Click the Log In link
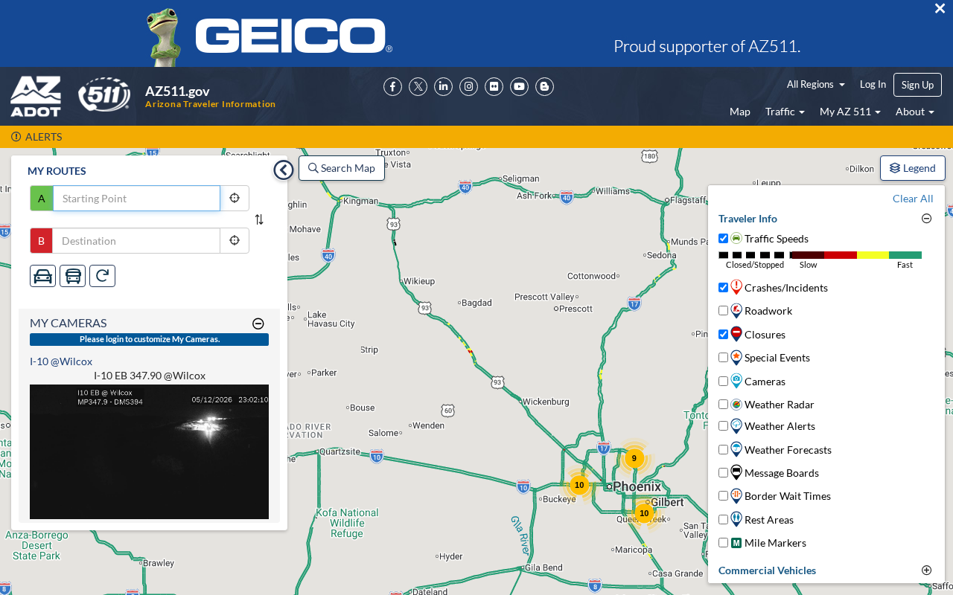The height and width of the screenshot is (595, 953). pos(873,84)
